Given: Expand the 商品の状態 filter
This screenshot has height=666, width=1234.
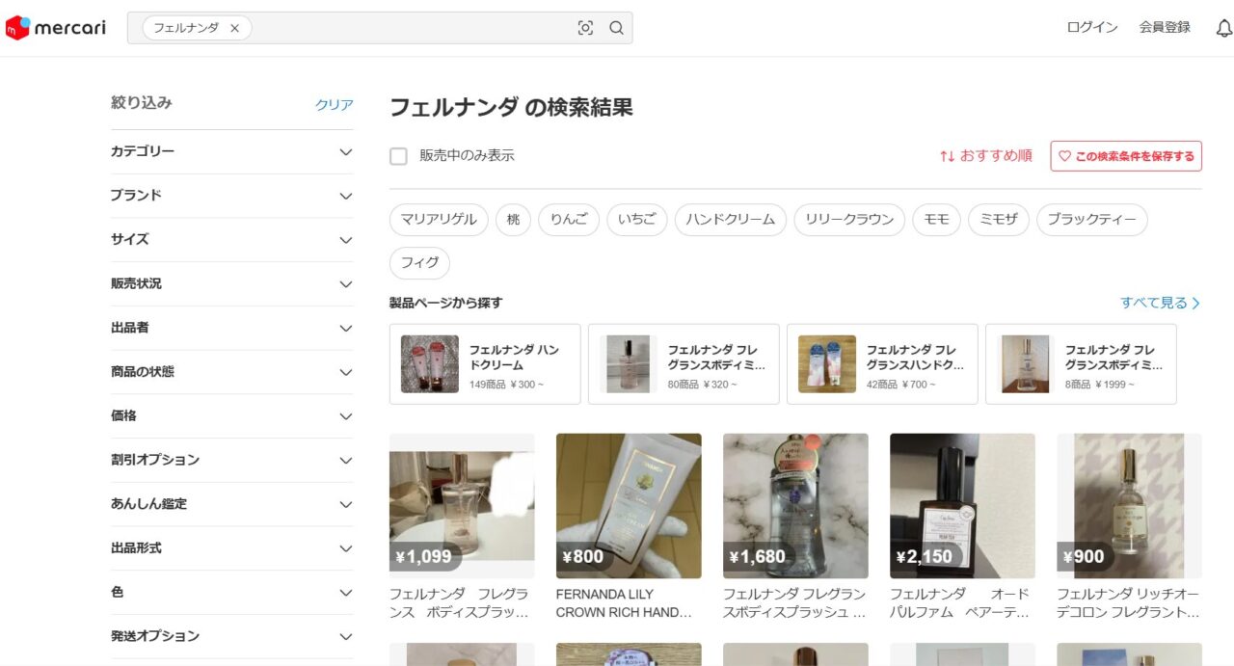Looking at the screenshot, I should (x=232, y=372).
